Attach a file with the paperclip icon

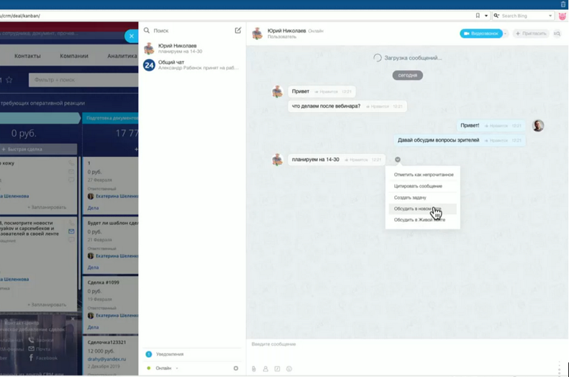(254, 368)
